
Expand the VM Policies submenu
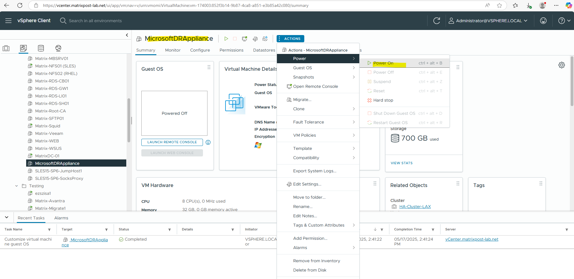coord(318,135)
